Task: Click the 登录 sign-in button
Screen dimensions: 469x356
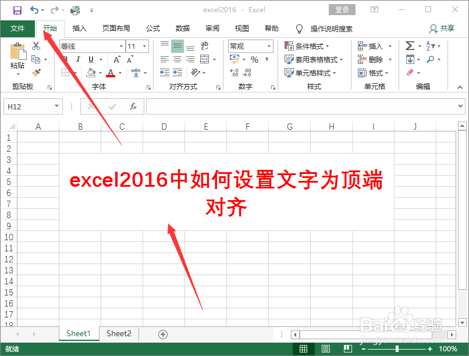Action: coord(342,9)
